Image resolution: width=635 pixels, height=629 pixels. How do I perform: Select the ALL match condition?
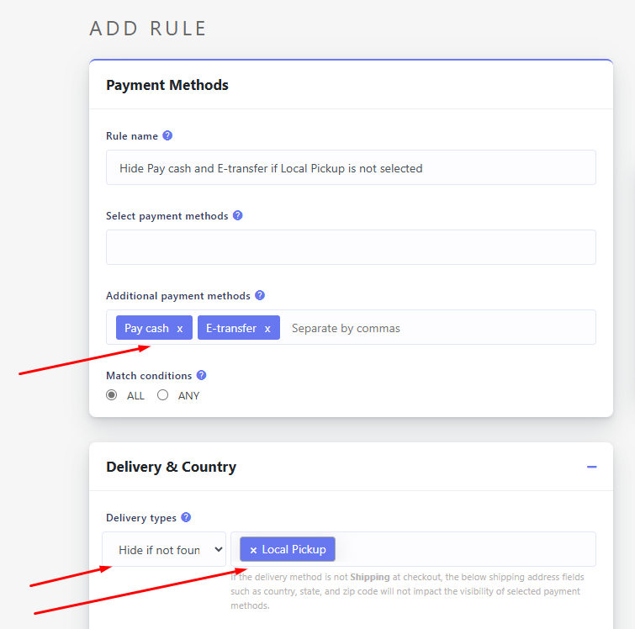(112, 395)
